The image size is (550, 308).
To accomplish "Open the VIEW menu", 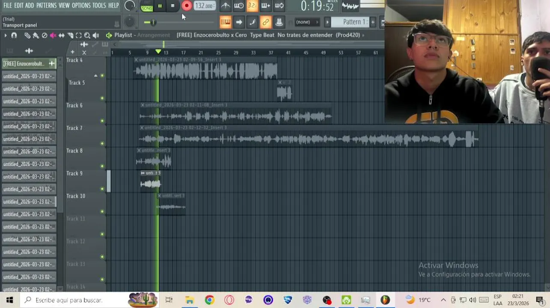I will coord(64,5).
